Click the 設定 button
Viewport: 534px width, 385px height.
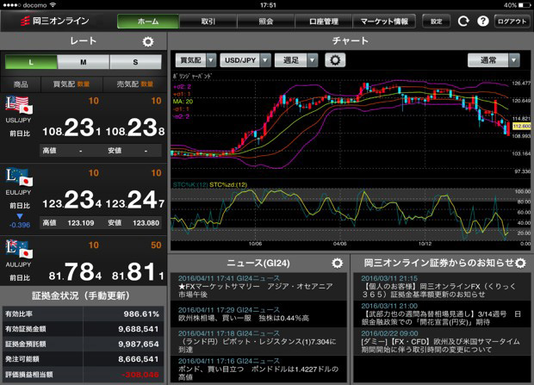(437, 22)
